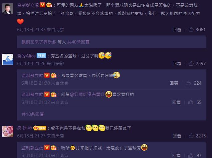The image size is (212, 158).
Task: Open the whale avatar of 哲的Alice
Action: coord(8,59)
